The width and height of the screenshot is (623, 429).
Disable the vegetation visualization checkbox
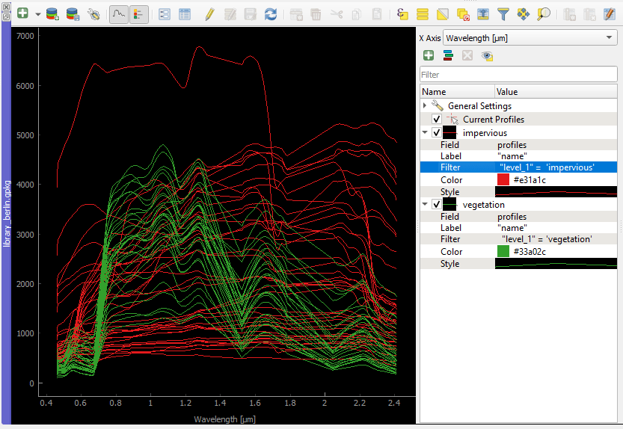click(437, 205)
